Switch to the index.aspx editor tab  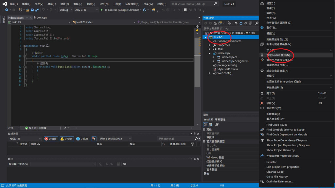[40, 18]
